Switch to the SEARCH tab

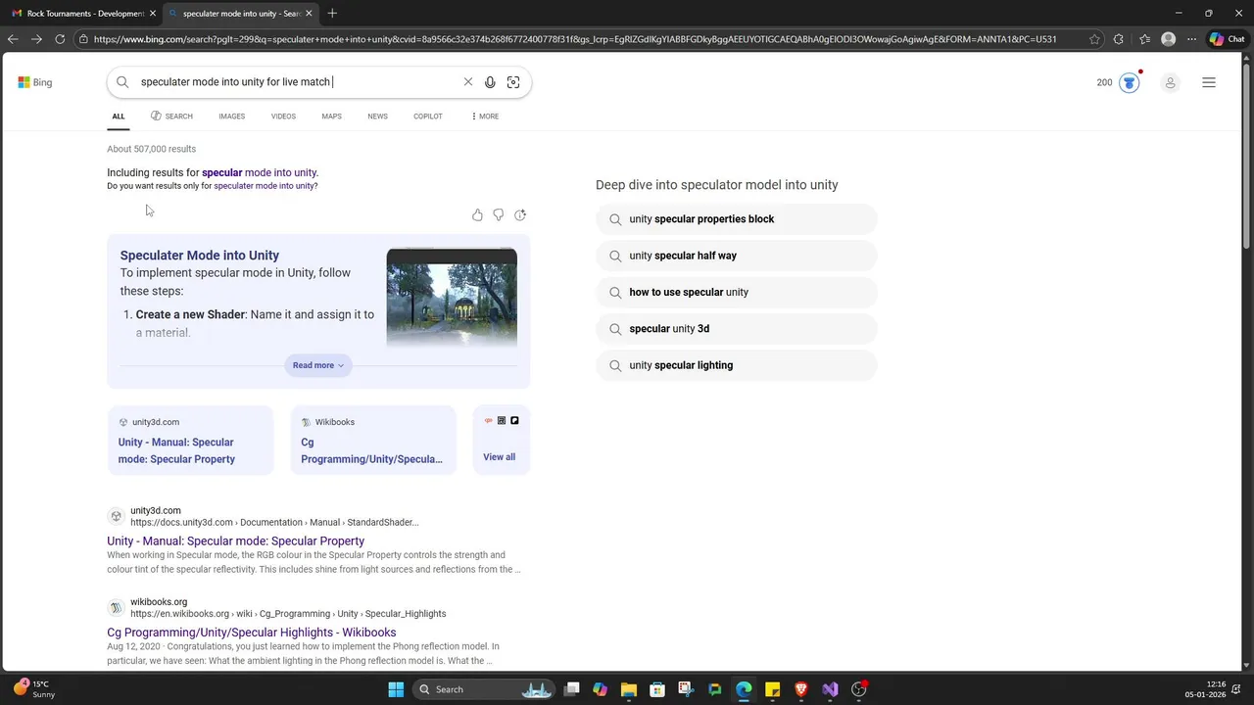tap(171, 117)
